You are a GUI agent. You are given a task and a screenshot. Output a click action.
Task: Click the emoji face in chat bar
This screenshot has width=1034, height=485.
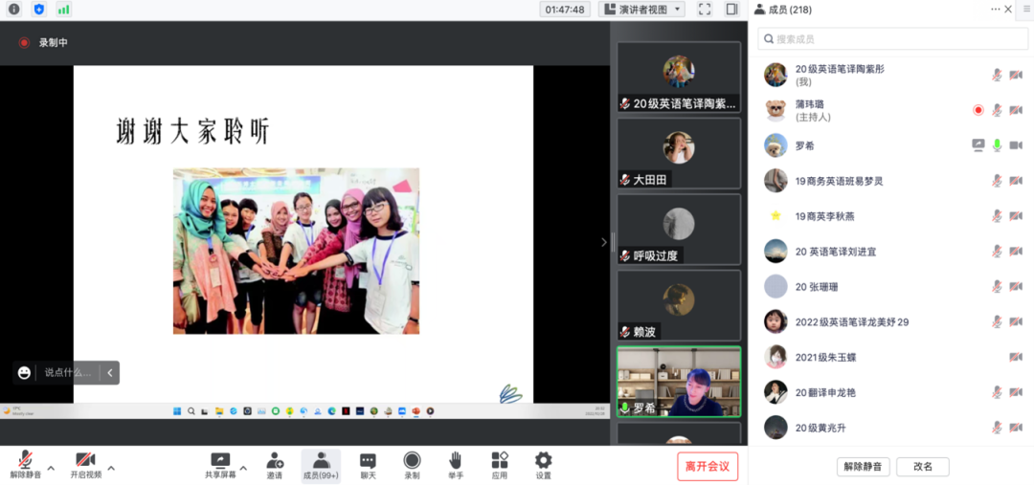pyautogui.click(x=24, y=372)
